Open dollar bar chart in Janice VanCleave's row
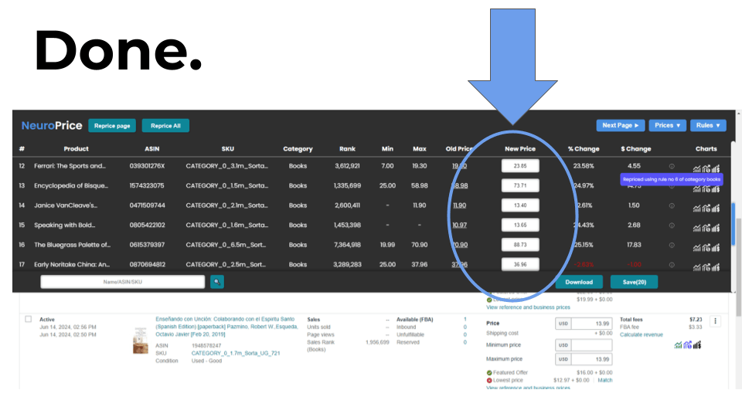This screenshot has height=417, width=742. click(x=716, y=208)
